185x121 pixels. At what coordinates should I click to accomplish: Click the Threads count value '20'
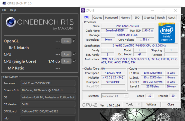coord(173,96)
